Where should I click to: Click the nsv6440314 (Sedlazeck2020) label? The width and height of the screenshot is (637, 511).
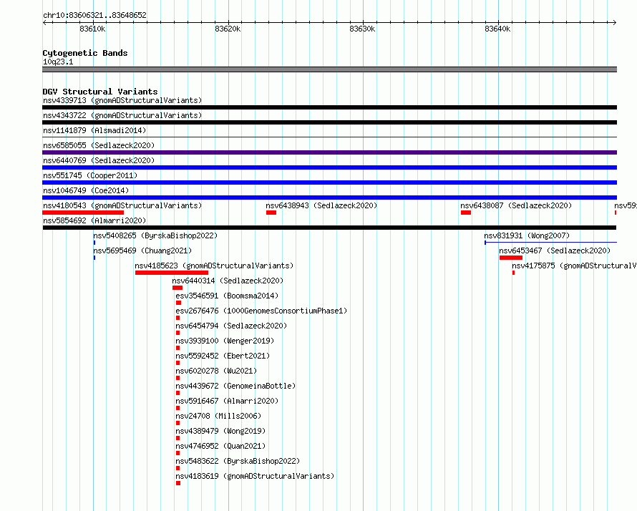pyautogui.click(x=228, y=281)
